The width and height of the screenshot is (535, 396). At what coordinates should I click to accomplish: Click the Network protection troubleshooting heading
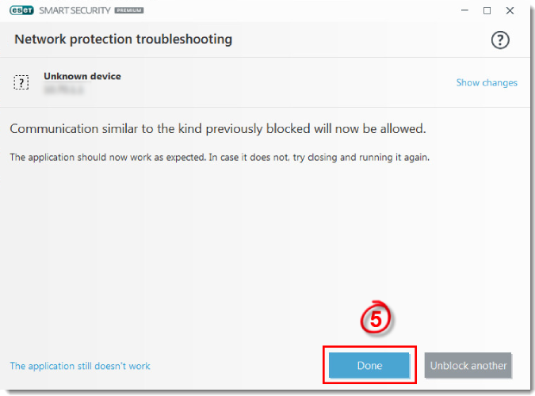coord(123,40)
